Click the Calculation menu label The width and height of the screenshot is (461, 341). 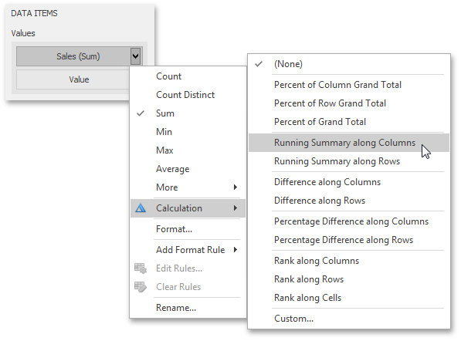(178, 208)
